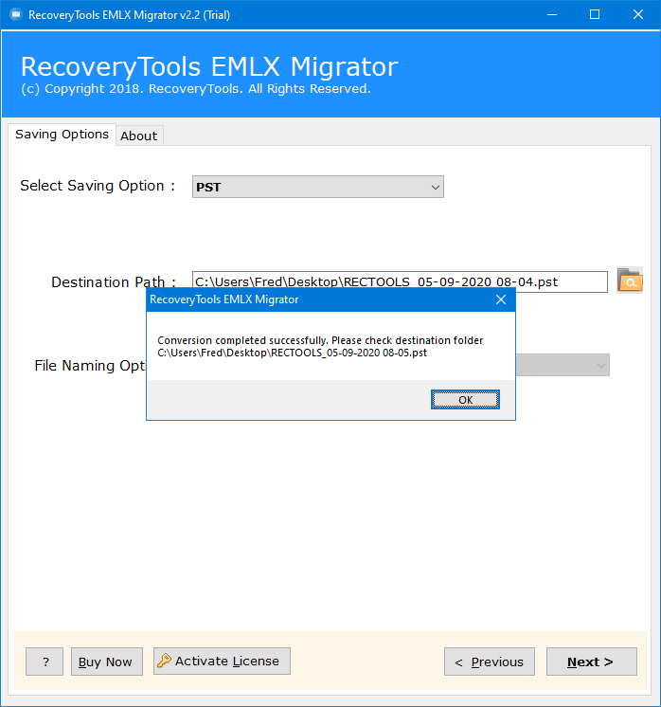This screenshot has height=707, width=661.
Task: Open help with the ? button
Action: coord(45,662)
